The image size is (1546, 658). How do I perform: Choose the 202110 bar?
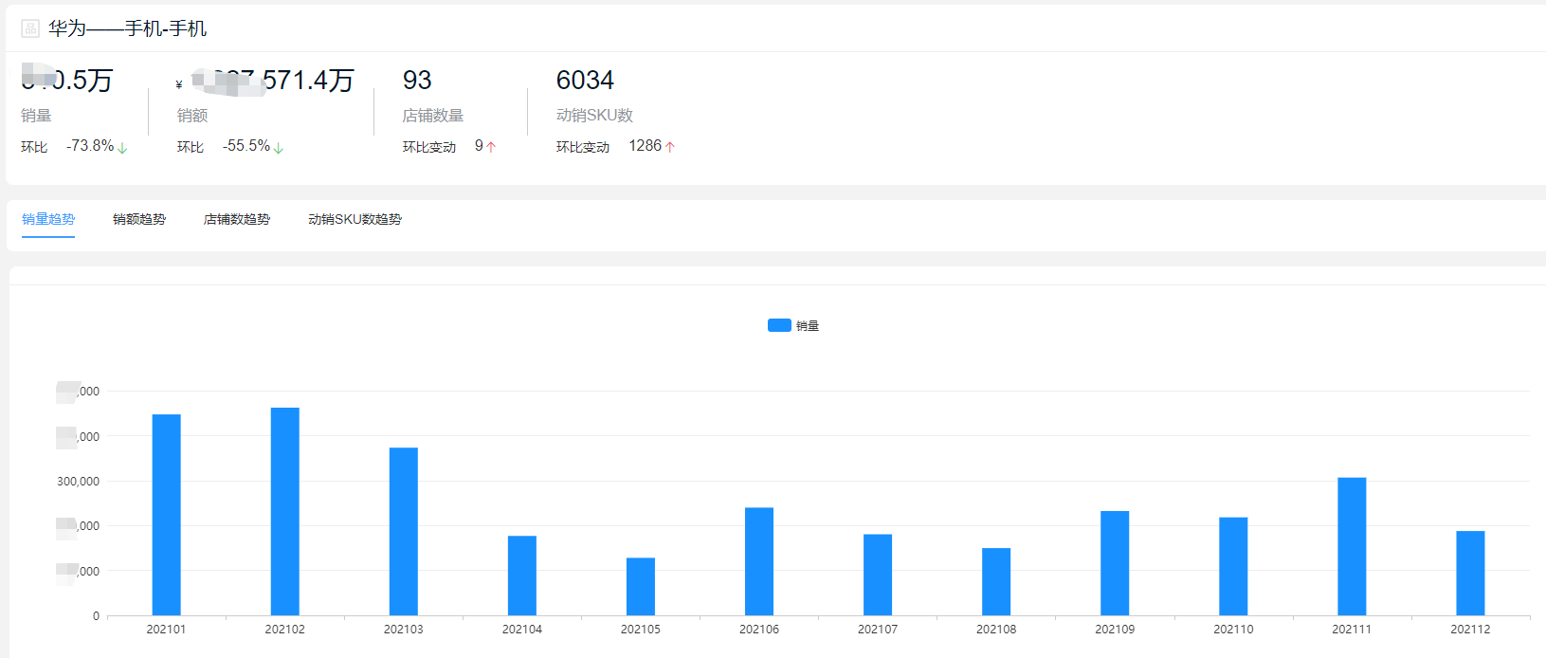pyautogui.click(x=1233, y=566)
